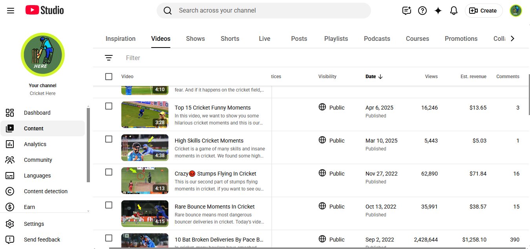This screenshot has width=530, height=249.
Task: Open High Skills Cricket Moments title
Action: pyautogui.click(x=209, y=141)
